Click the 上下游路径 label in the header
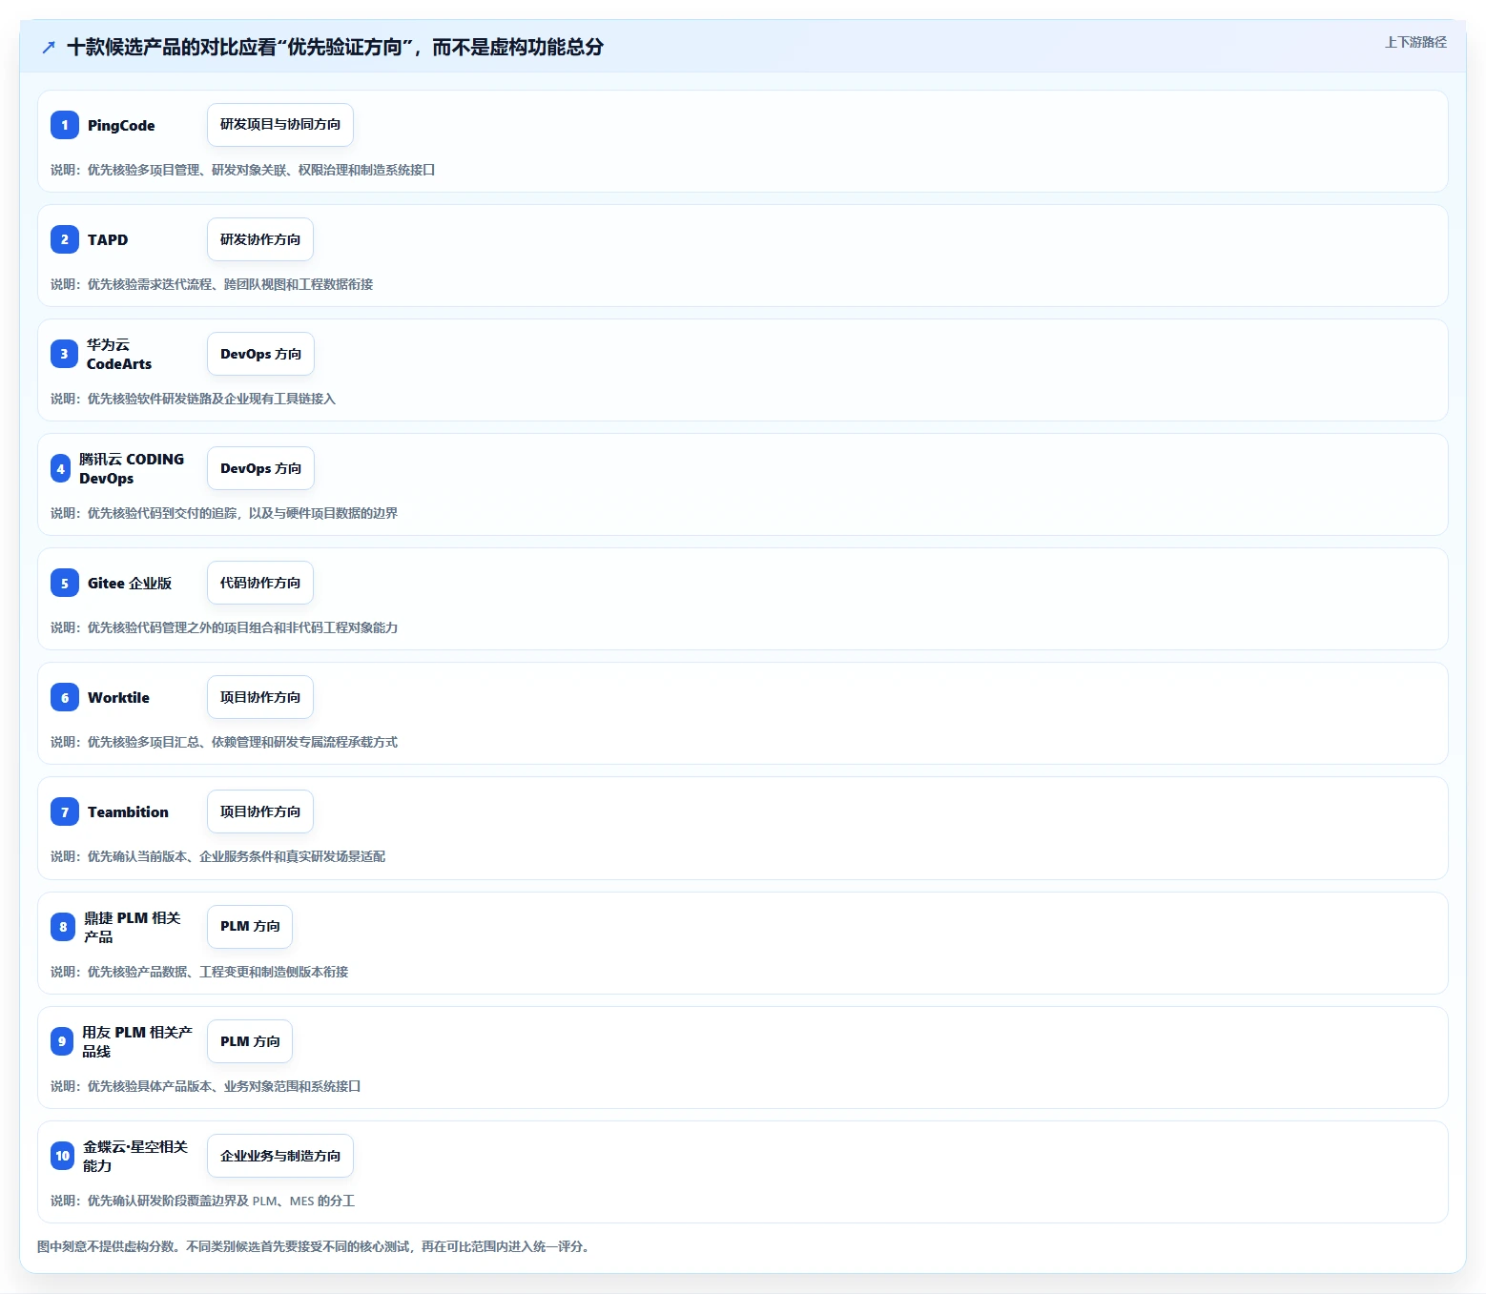1486x1294 pixels. 1415,42
